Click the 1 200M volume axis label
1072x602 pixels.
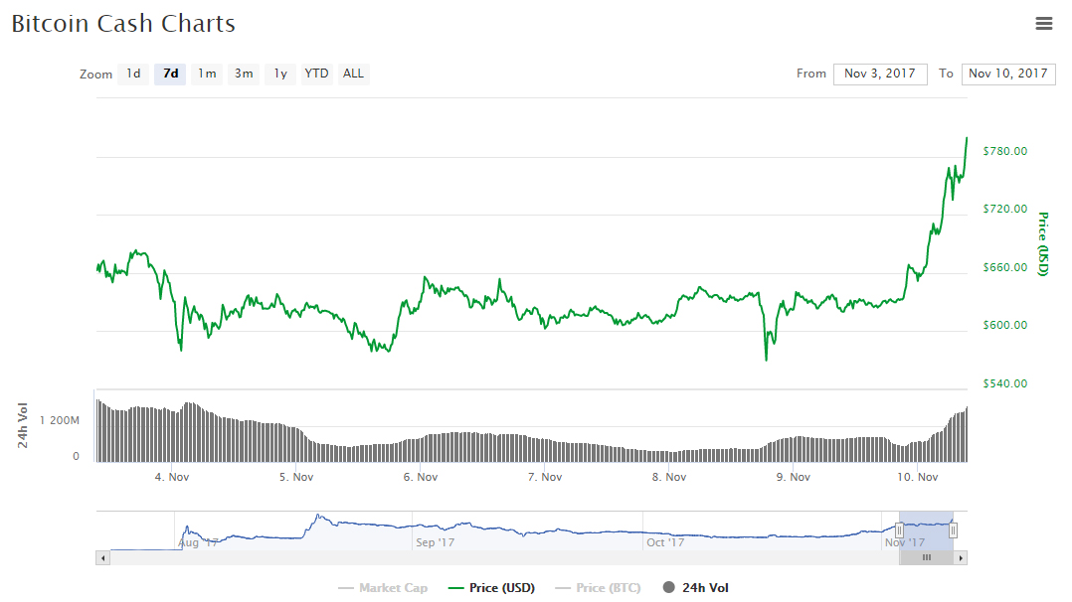(60, 420)
